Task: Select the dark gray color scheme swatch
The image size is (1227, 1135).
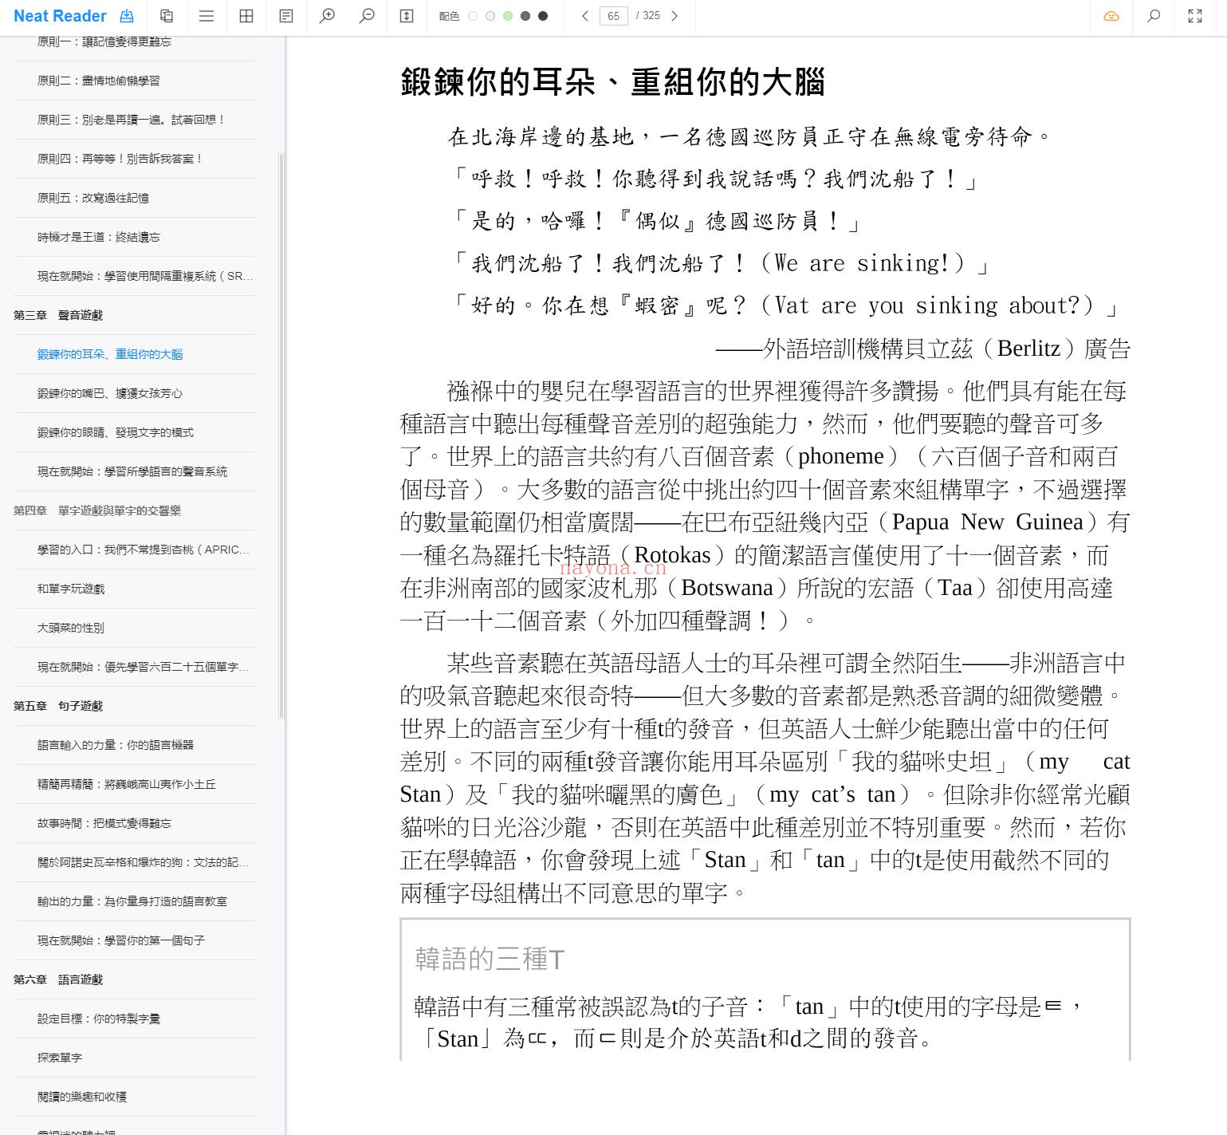Action: click(x=525, y=16)
